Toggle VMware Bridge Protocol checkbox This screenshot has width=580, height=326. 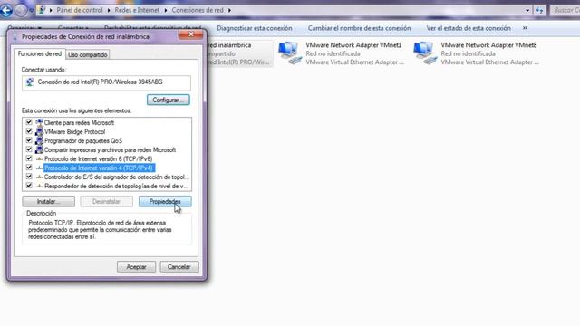tap(29, 131)
